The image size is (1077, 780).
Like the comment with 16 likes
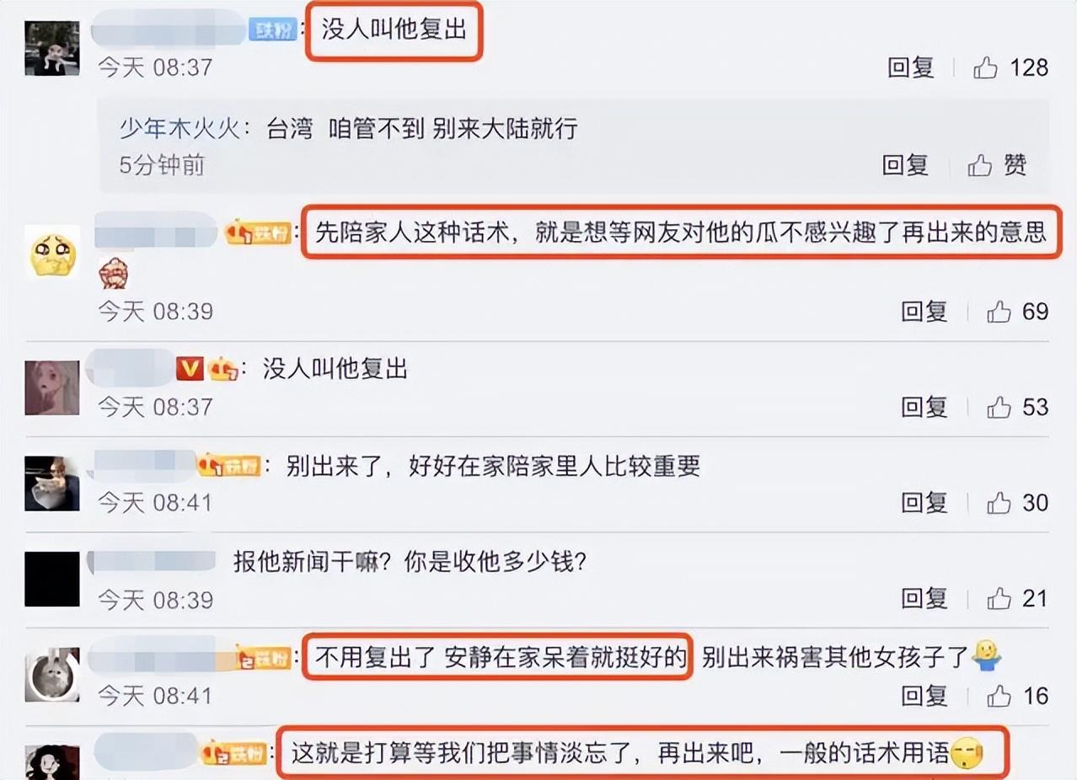tap(999, 696)
